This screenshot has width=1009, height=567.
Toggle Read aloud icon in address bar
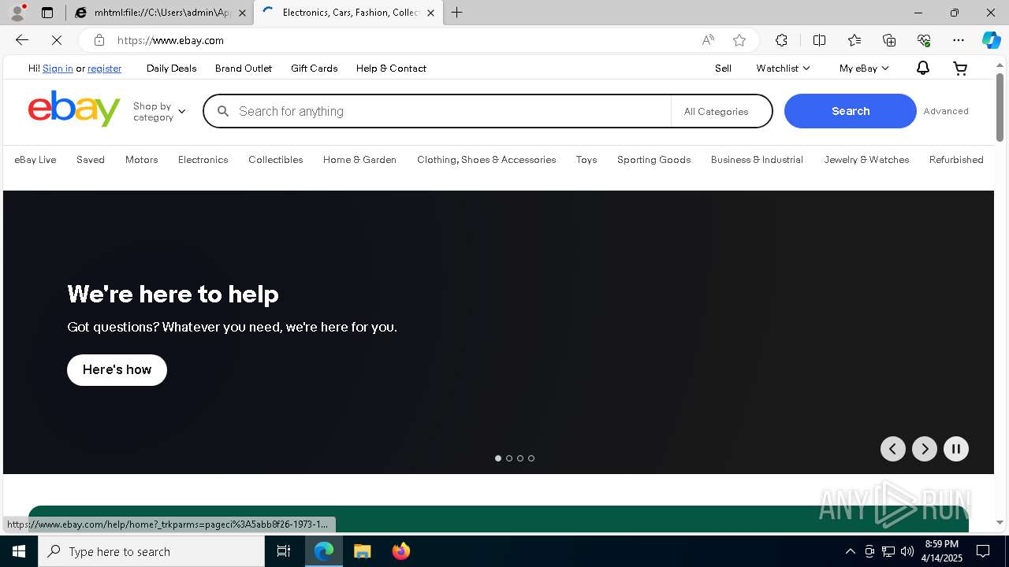tap(708, 40)
